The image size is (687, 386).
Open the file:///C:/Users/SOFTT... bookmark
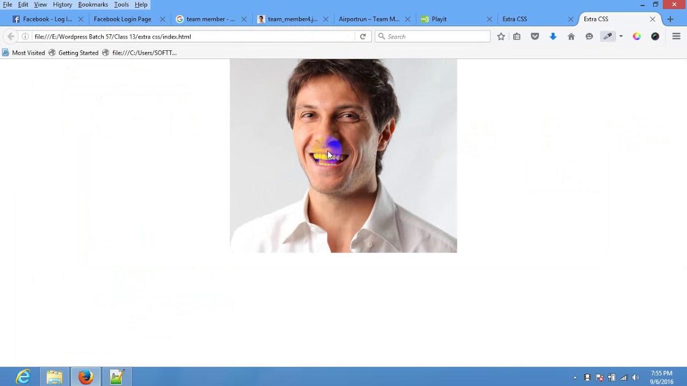click(140, 53)
